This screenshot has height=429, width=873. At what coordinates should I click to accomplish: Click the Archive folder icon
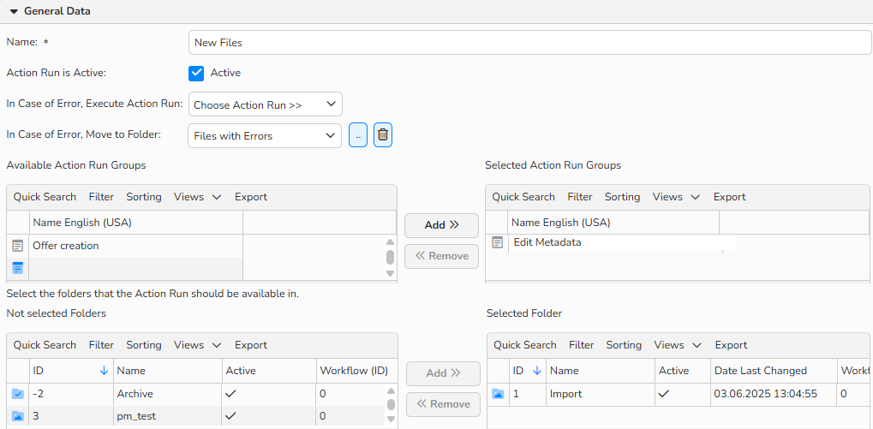pyautogui.click(x=18, y=394)
